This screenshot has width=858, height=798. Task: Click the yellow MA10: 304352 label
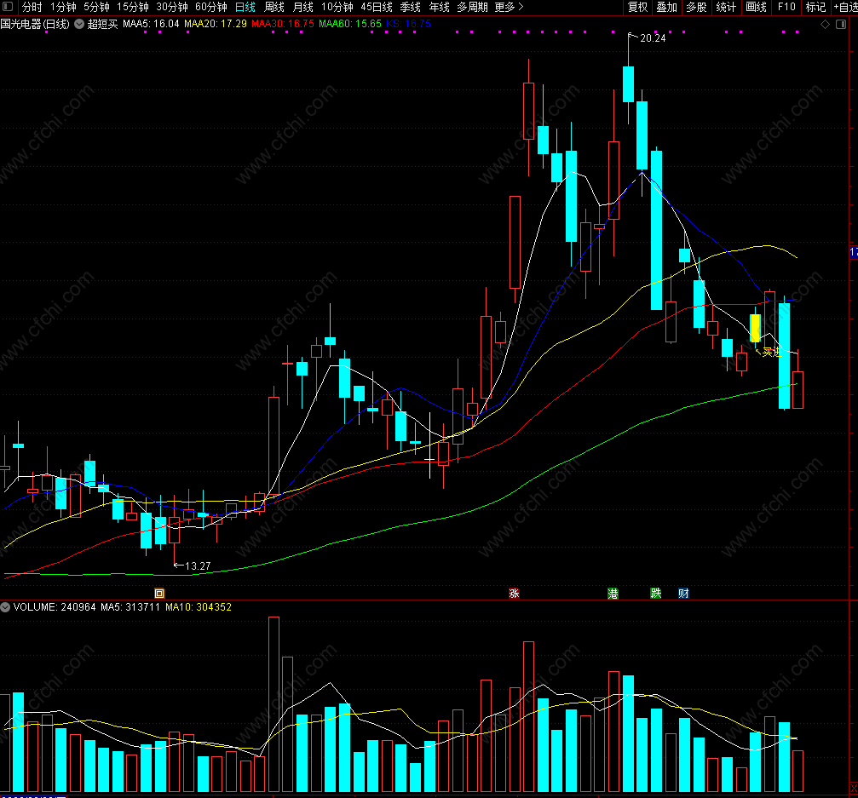[x=198, y=607]
